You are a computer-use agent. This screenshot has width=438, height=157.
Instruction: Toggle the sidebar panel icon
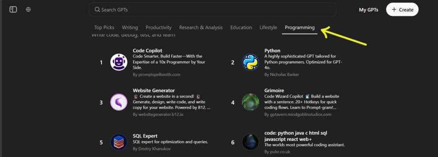[13, 9]
